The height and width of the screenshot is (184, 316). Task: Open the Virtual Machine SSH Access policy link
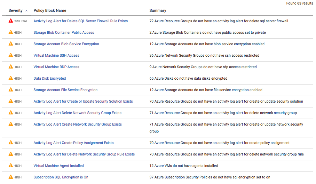point(56,55)
